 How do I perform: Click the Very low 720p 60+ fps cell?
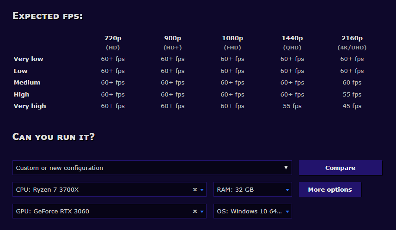point(113,59)
